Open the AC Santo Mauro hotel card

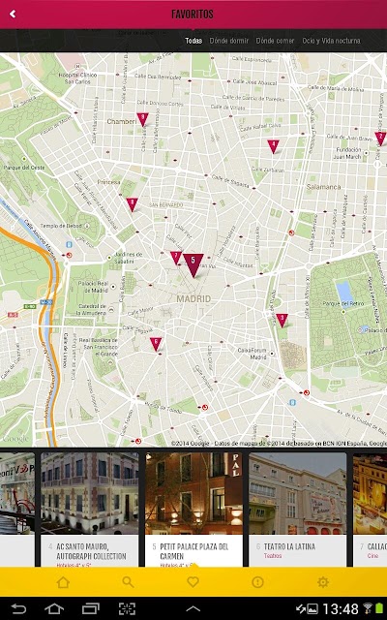point(90,510)
